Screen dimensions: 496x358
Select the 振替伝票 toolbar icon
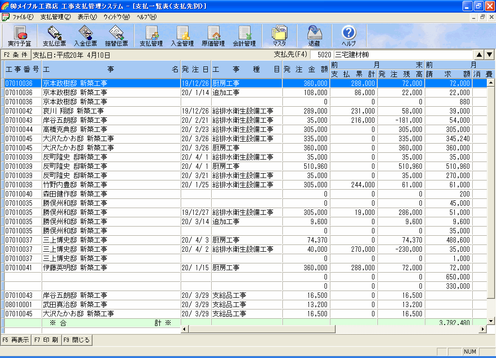pyautogui.click(x=116, y=36)
